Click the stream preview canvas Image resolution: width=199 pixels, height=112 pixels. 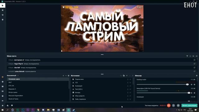click(102, 28)
